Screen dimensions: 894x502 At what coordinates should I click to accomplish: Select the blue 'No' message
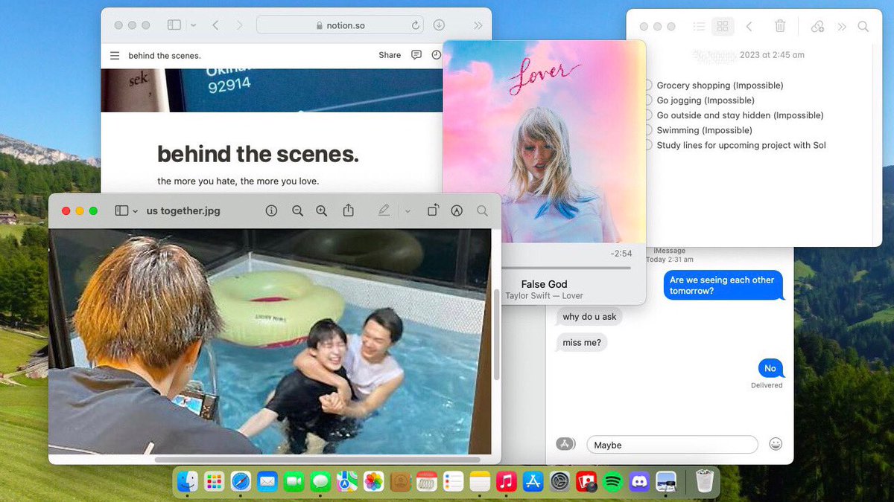pyautogui.click(x=770, y=368)
